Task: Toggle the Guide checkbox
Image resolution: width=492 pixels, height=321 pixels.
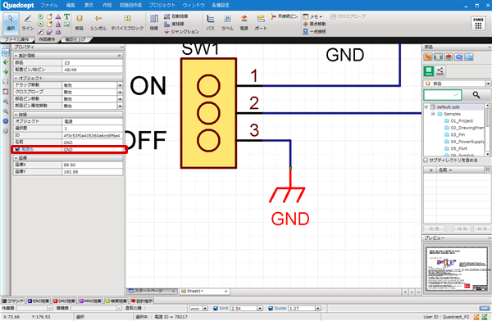Action: click(x=271, y=309)
